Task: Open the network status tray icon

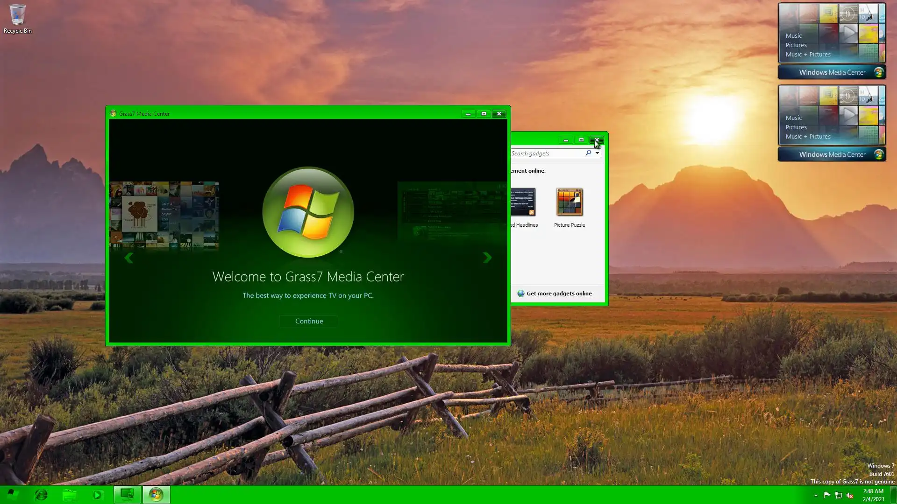Action: (839, 495)
